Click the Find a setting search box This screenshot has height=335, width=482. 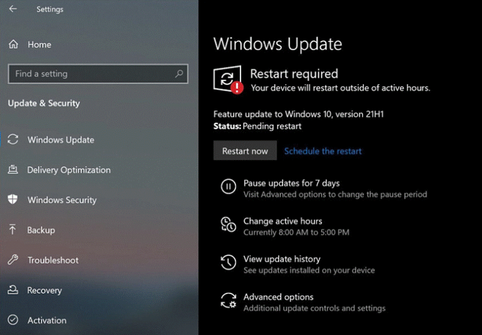coord(98,74)
